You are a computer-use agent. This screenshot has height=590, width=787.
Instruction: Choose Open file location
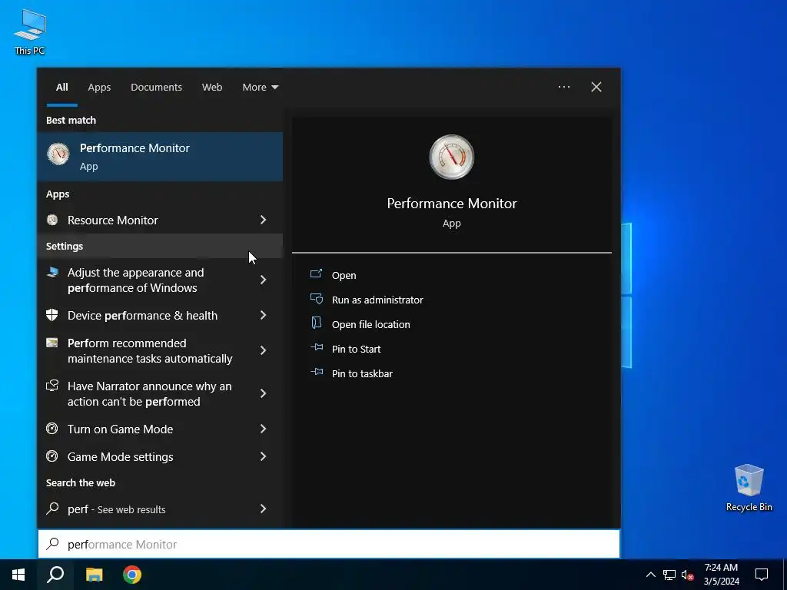tap(371, 324)
